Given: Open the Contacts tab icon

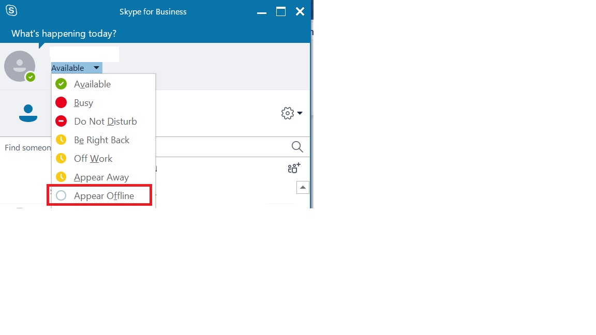Looking at the screenshot, I should click(28, 113).
